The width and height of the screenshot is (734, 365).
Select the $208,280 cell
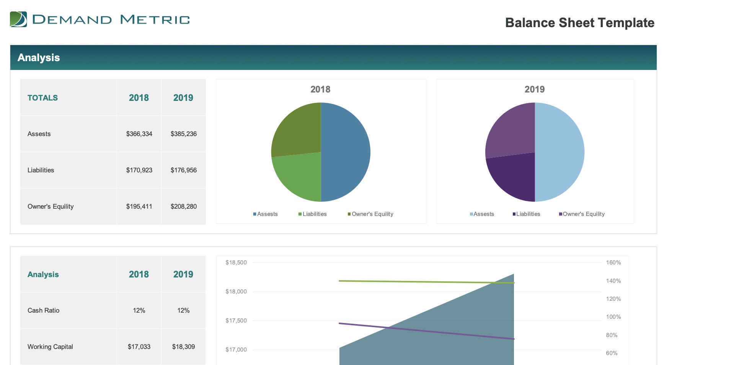pyautogui.click(x=183, y=206)
